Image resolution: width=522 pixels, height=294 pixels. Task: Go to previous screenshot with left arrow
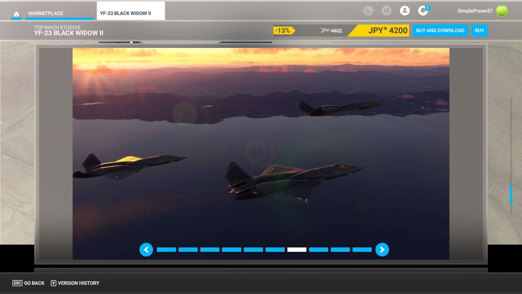146,250
